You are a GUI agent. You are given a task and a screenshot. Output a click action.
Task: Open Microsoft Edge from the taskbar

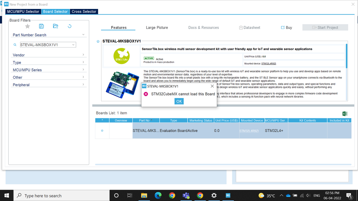[x=158, y=196]
